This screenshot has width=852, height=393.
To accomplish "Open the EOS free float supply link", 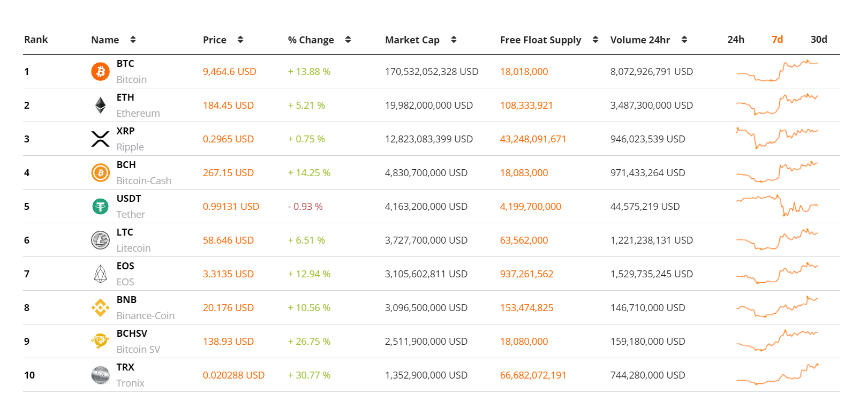I will [526, 274].
